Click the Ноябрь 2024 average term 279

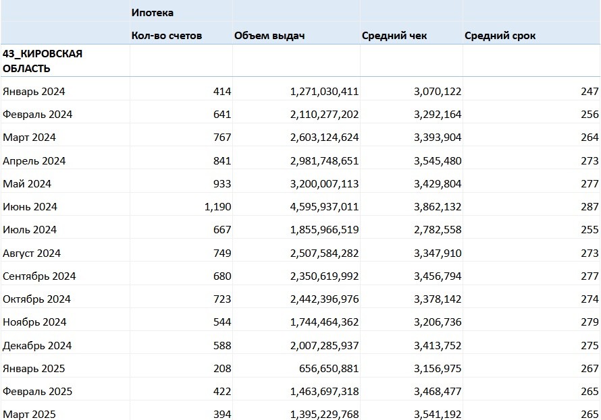click(590, 322)
